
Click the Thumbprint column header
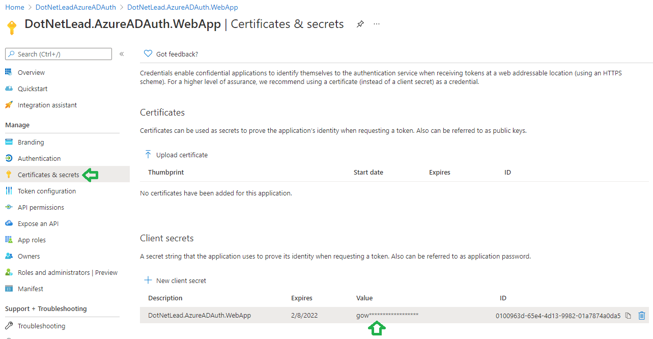pos(166,173)
